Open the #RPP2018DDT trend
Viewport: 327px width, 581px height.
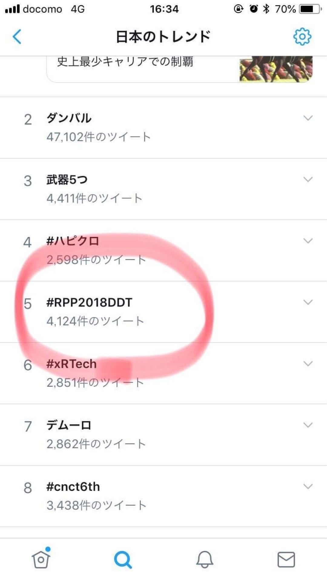point(163,312)
